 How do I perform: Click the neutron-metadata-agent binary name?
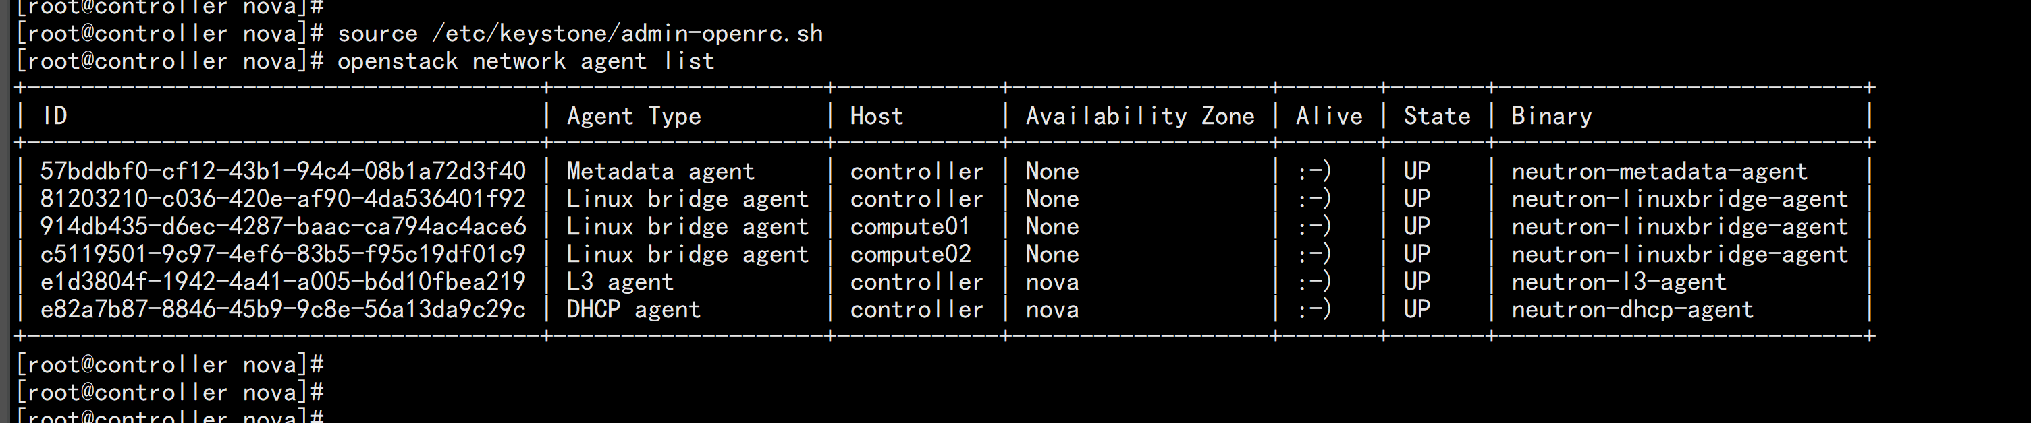point(1659,171)
